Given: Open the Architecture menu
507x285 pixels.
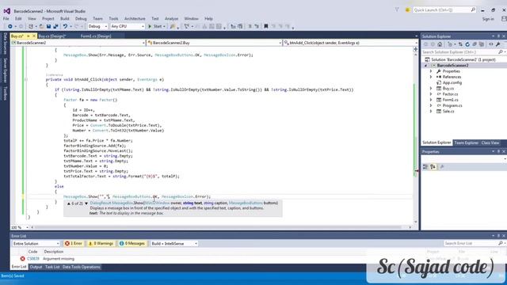Looking at the screenshot, I should click(135, 19).
